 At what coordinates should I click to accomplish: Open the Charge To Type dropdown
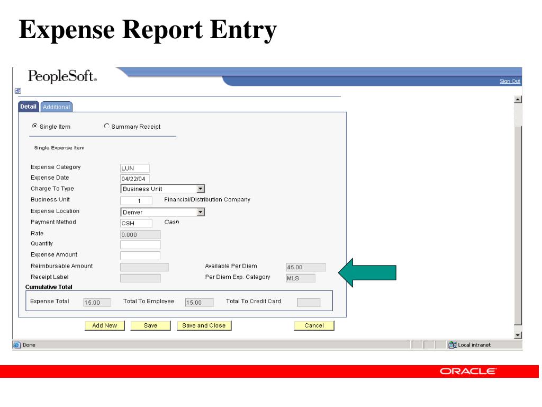point(201,189)
